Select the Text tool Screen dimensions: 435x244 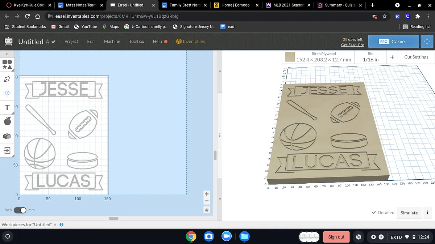click(x=7, y=108)
